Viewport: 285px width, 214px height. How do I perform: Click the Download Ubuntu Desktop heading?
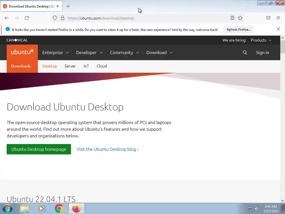pyautogui.click(x=65, y=107)
